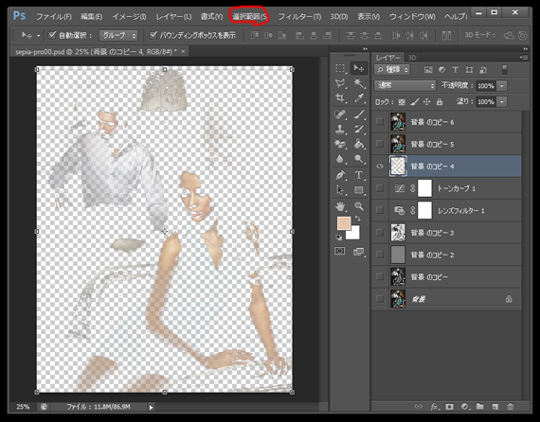Open the layer filter type dropdown
540x422 pixels.
392,70
